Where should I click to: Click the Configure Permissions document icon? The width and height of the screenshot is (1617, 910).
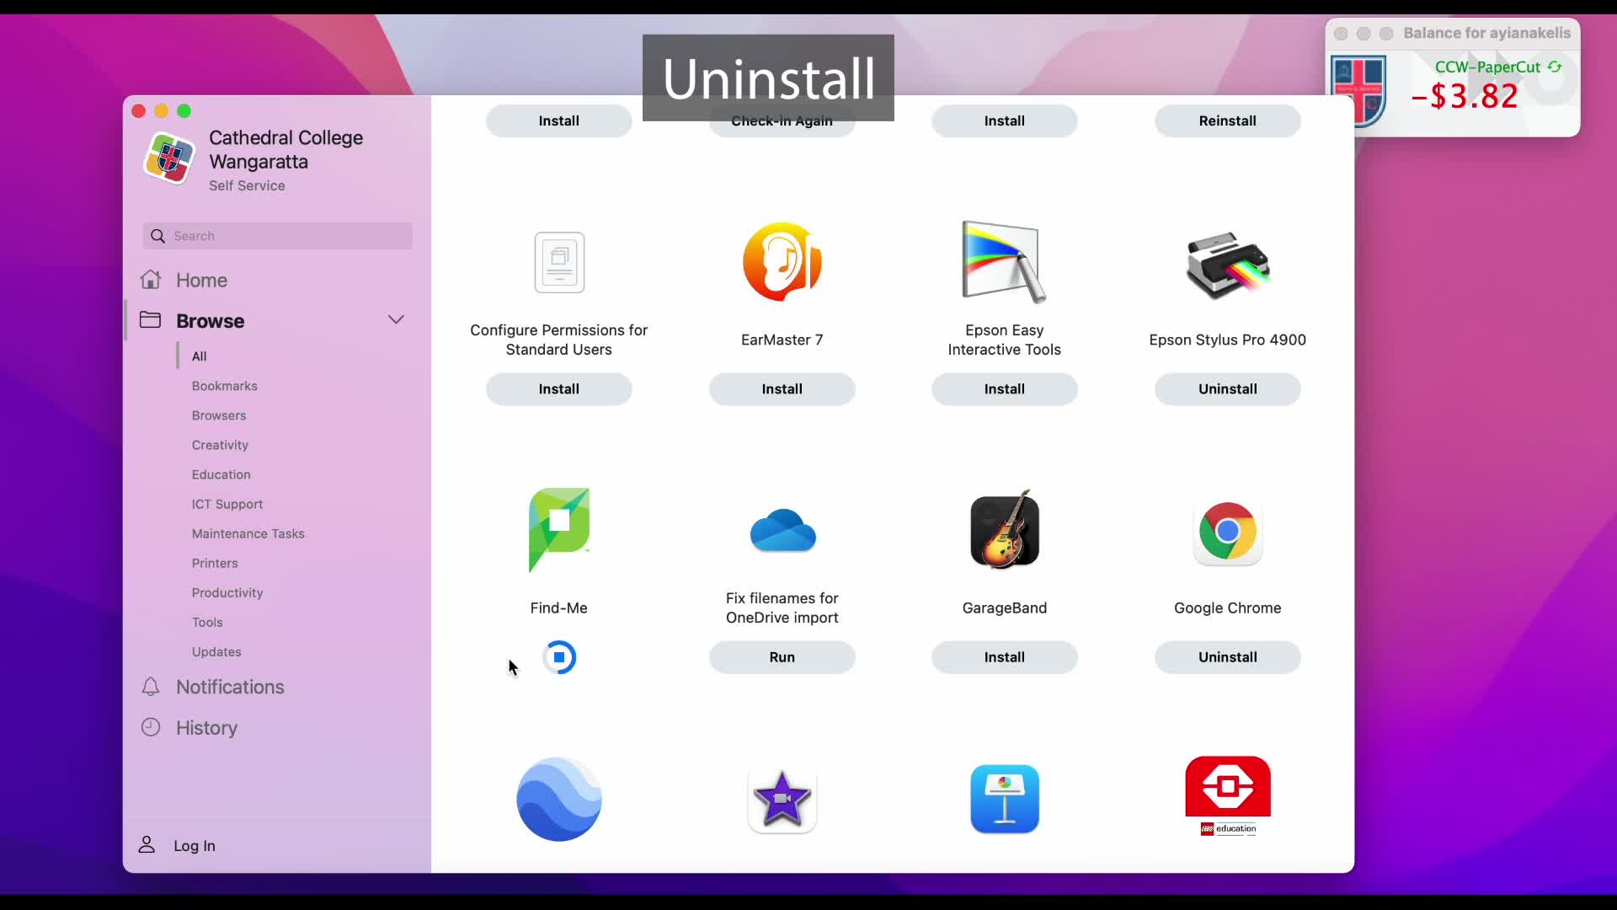pyautogui.click(x=559, y=262)
